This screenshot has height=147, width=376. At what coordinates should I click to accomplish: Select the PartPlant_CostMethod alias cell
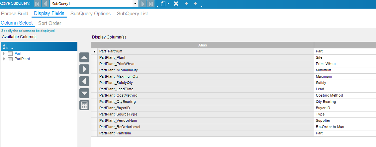206,96
